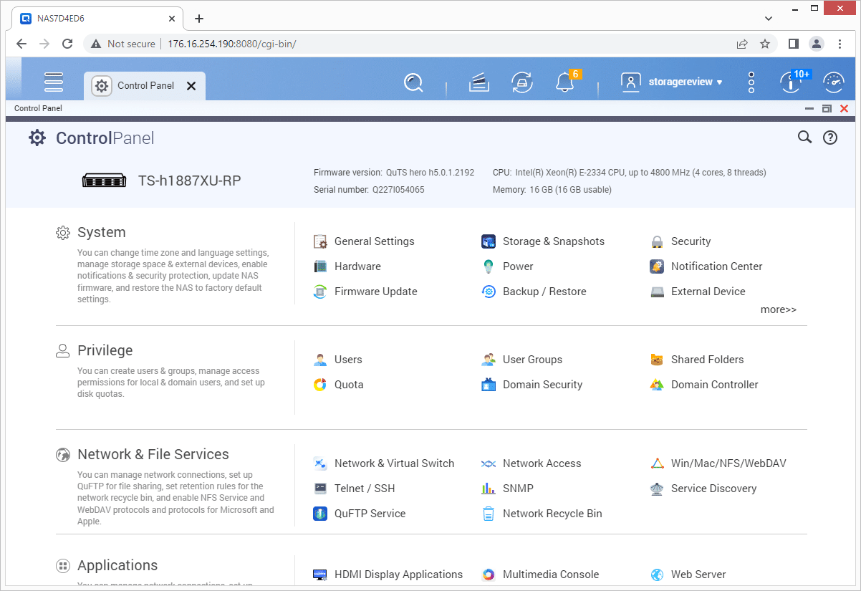Click Network & File Services heading

pyautogui.click(x=153, y=454)
